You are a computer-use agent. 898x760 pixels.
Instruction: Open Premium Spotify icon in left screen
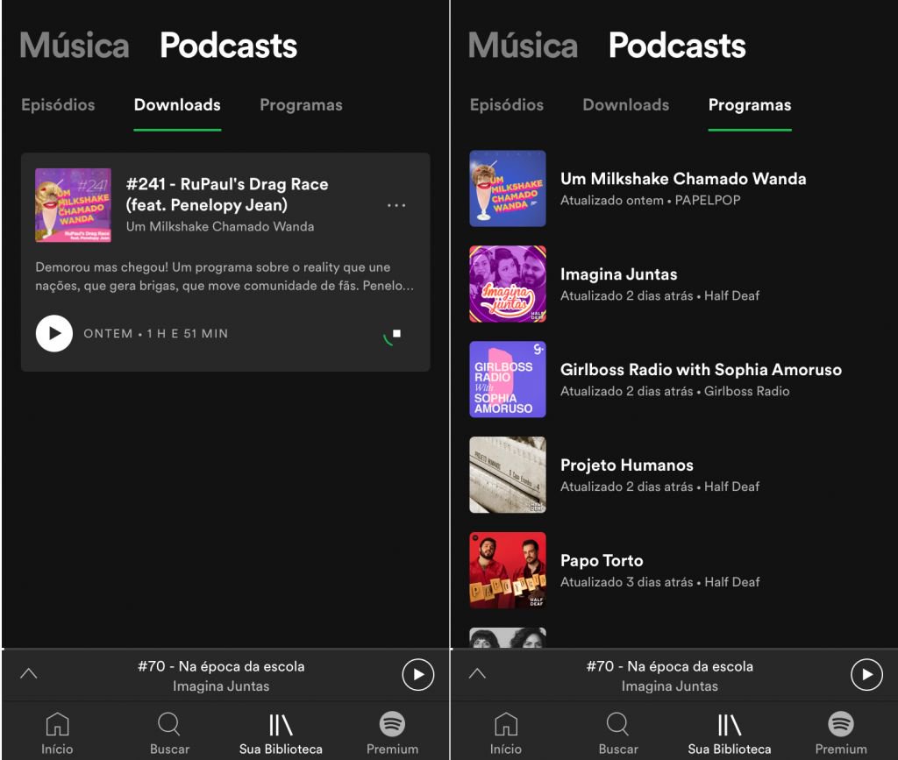pyautogui.click(x=392, y=724)
